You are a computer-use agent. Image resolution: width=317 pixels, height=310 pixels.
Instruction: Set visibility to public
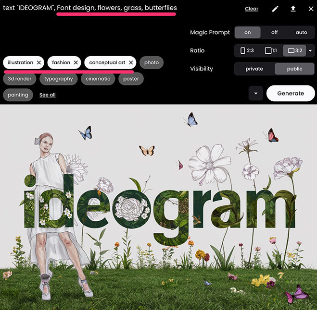click(x=294, y=69)
